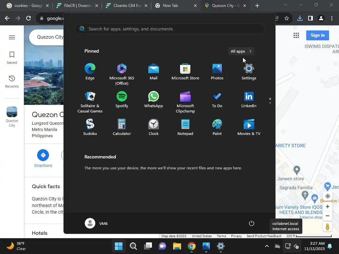Expand the All apps list

[x=241, y=51]
